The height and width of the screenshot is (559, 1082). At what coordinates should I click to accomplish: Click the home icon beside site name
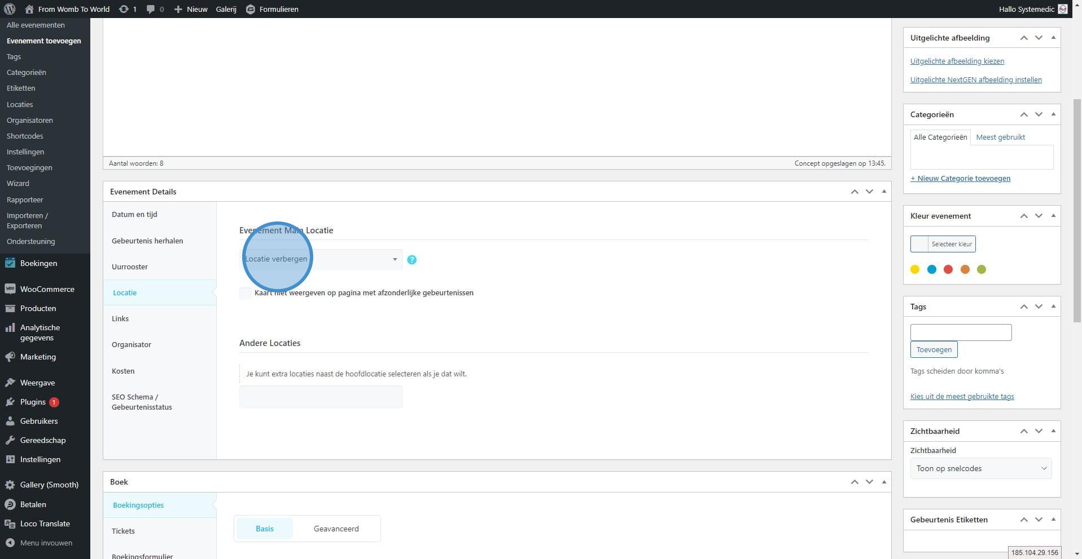pyautogui.click(x=29, y=9)
